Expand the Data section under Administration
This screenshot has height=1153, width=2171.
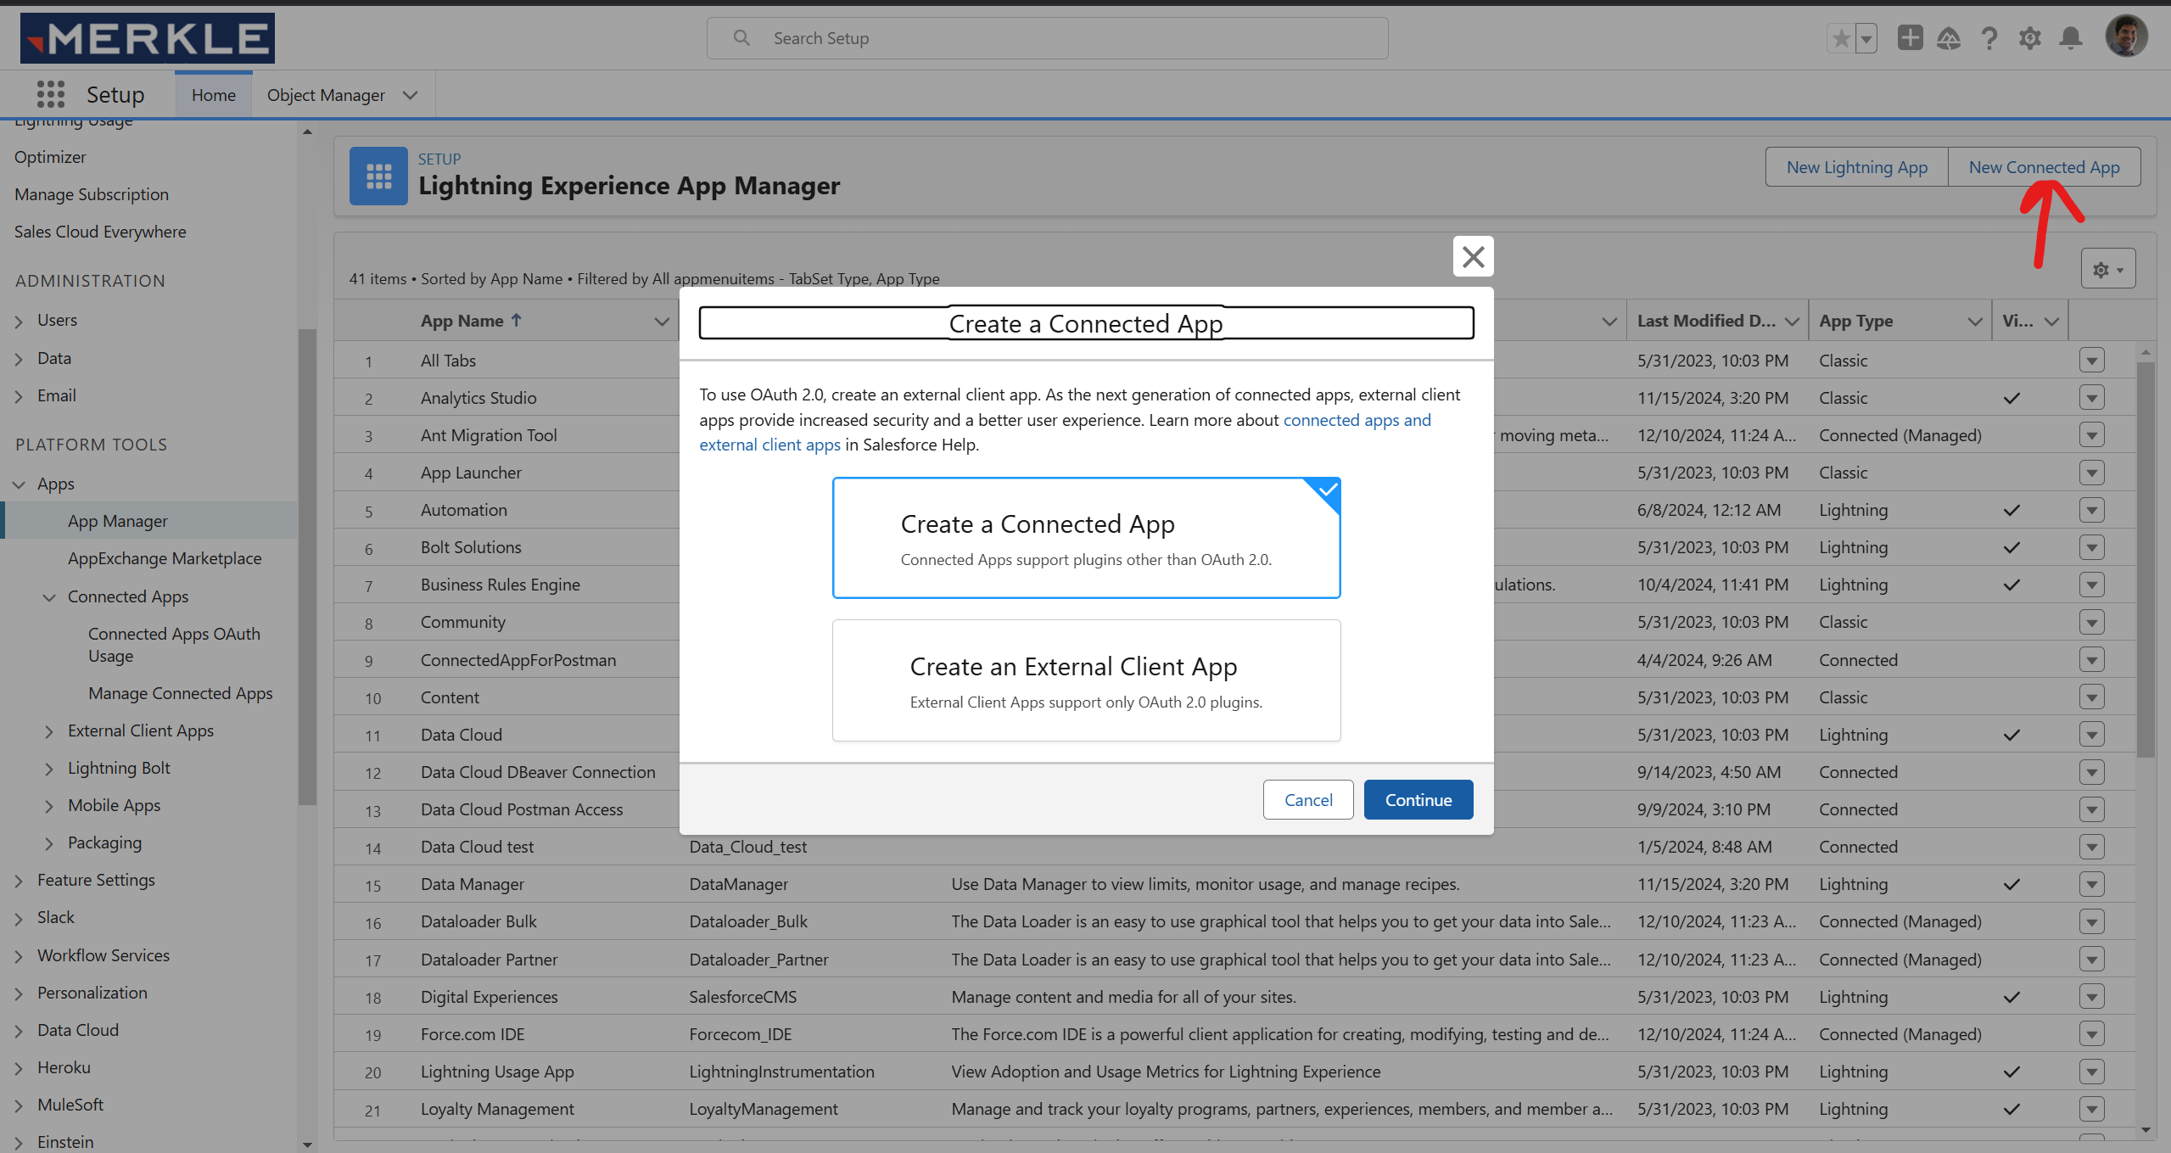[x=19, y=359]
